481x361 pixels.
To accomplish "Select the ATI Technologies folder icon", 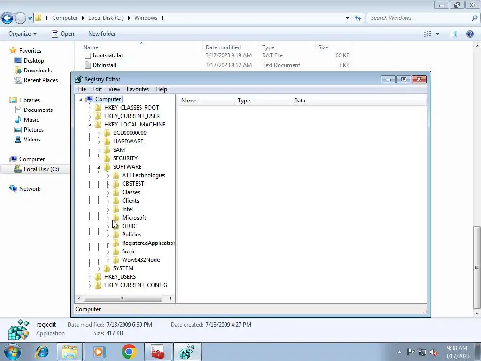I will click(x=116, y=175).
